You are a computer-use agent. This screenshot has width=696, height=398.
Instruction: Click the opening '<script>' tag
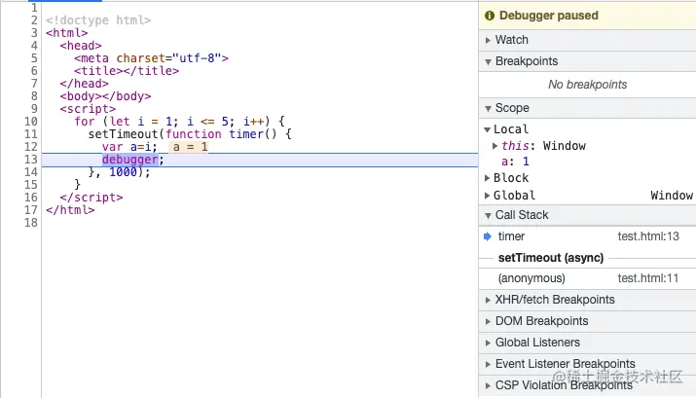click(88, 109)
